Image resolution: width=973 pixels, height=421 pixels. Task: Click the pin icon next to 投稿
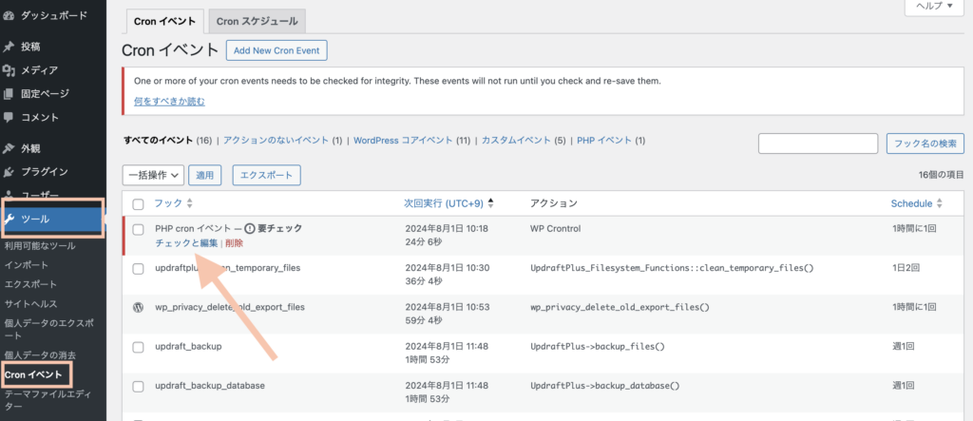point(9,47)
